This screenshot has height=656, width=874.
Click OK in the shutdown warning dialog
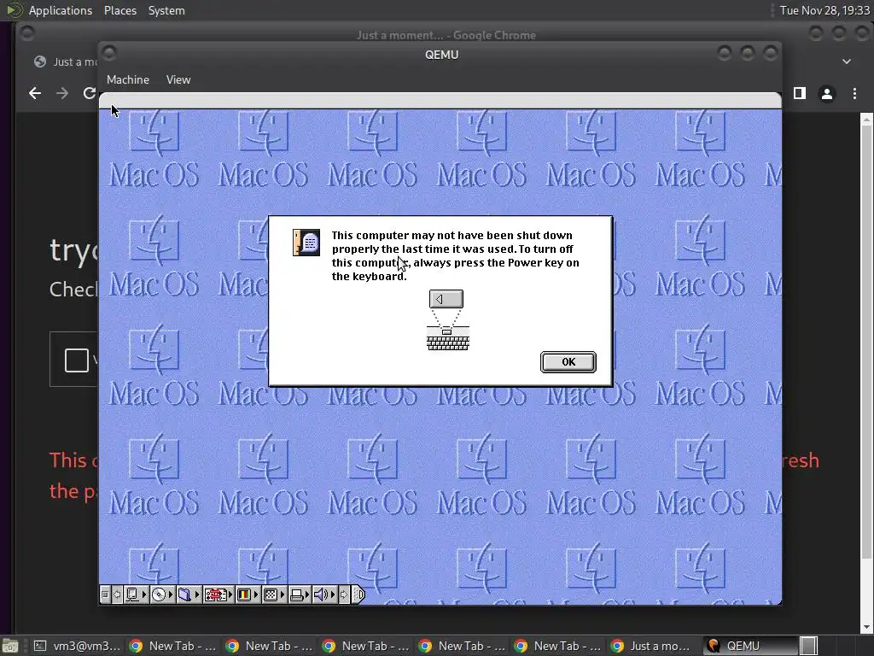tap(568, 362)
